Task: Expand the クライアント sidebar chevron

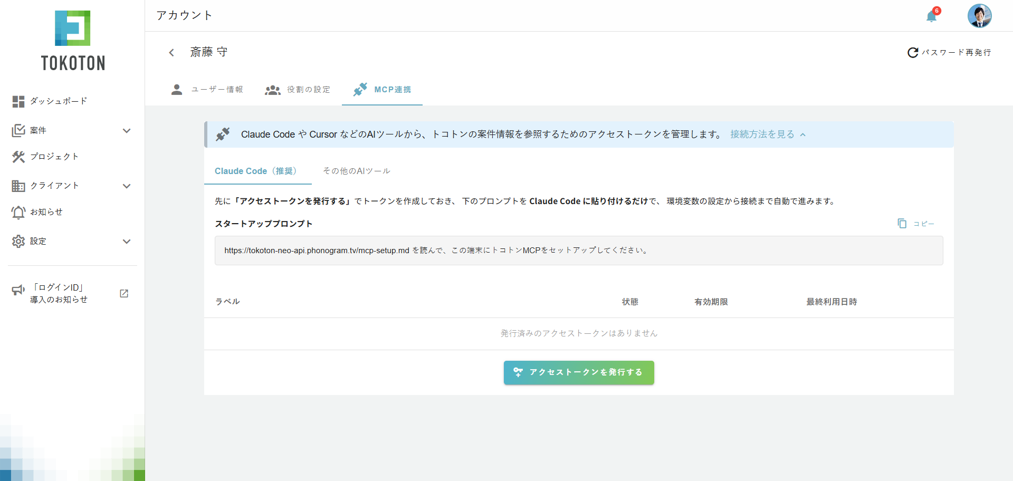Action: (x=127, y=186)
